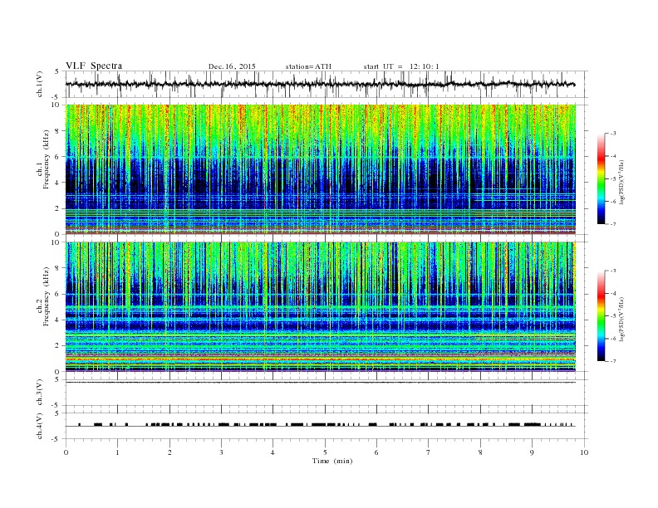This screenshot has width=658, height=508.
Task: Click the ch.3 flat voltage trace
Action: [x=321, y=383]
